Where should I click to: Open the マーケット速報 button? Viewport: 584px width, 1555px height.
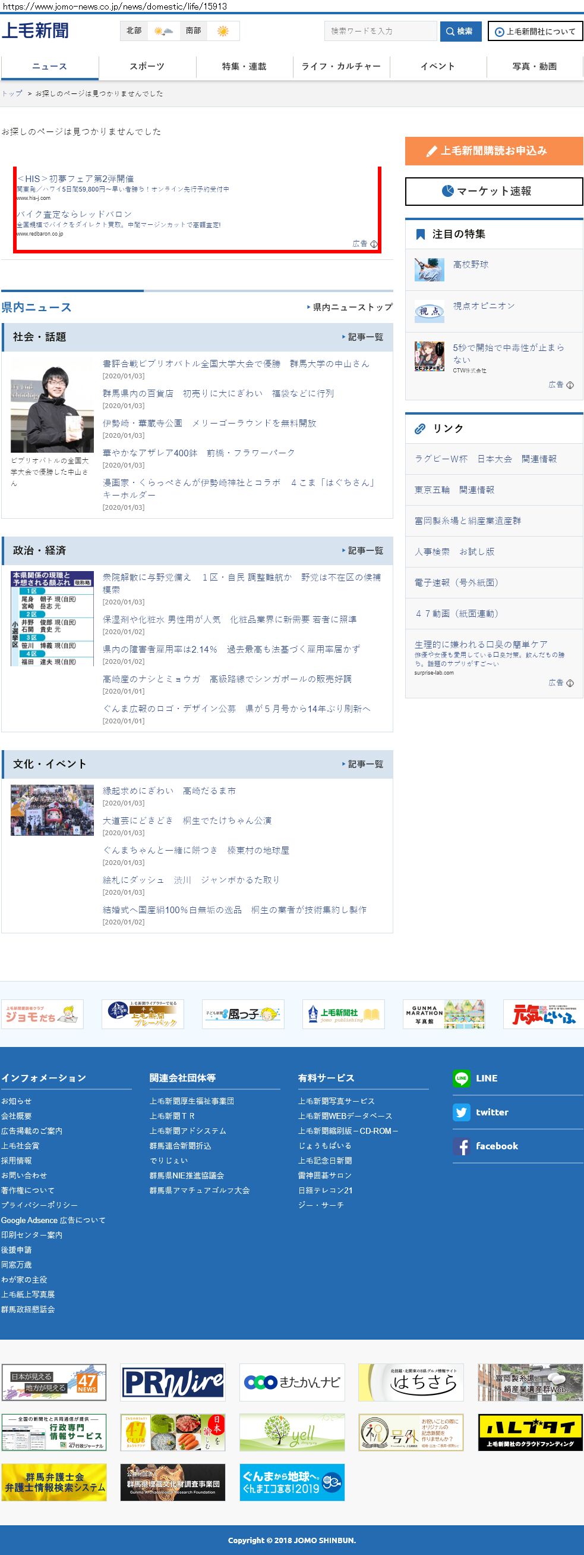click(494, 192)
